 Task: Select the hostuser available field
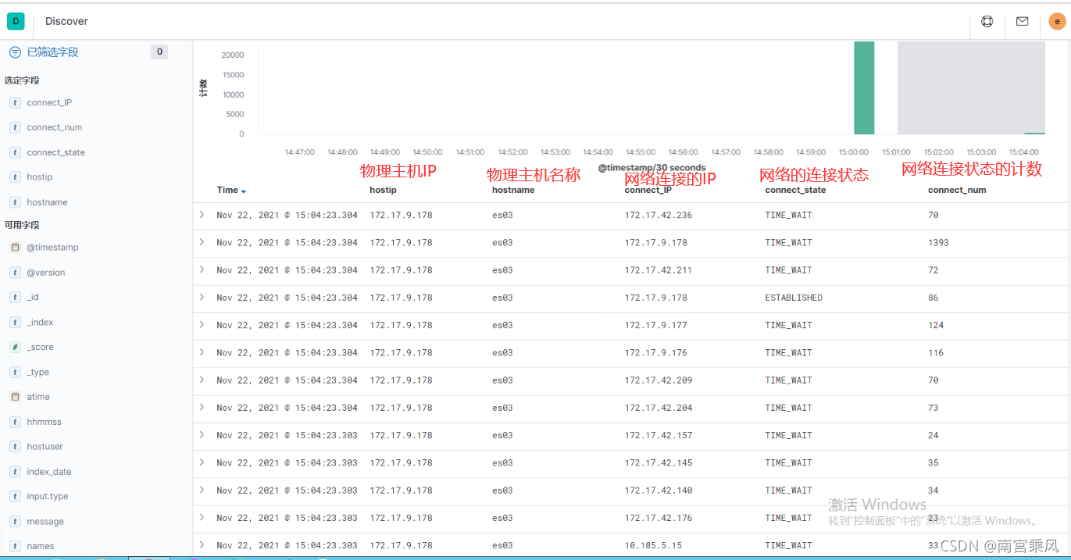[x=45, y=447]
